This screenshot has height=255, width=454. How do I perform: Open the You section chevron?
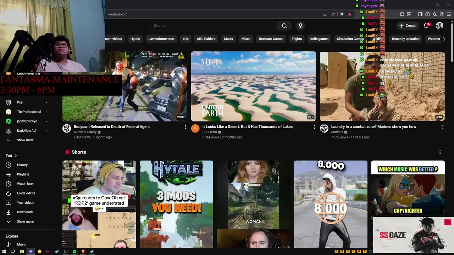click(x=16, y=155)
